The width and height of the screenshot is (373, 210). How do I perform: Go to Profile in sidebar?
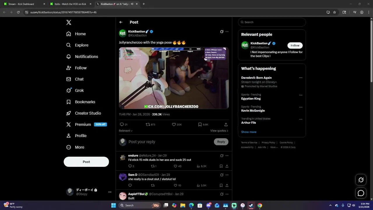[76, 136]
